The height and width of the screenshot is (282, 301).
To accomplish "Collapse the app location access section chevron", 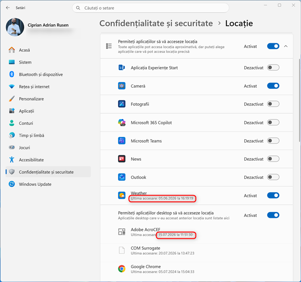I will pyautogui.click(x=286, y=46).
